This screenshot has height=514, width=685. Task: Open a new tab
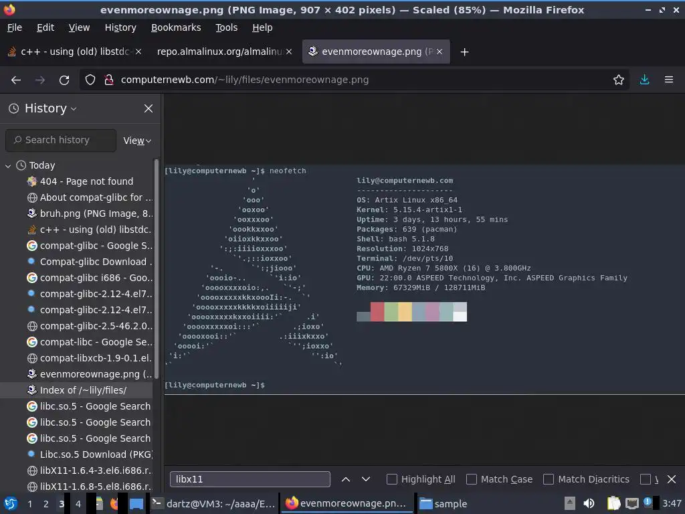464,52
